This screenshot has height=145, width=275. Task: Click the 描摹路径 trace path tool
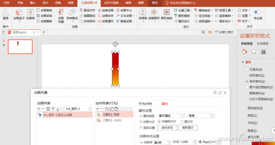pyautogui.click(x=88, y=16)
